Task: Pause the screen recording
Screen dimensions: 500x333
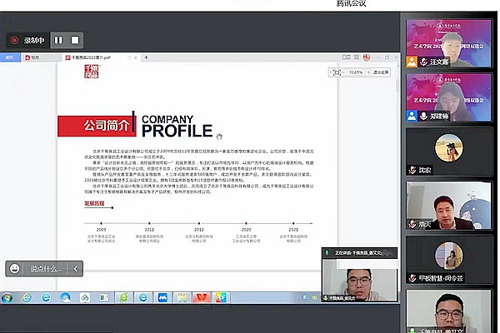Action: [x=58, y=39]
